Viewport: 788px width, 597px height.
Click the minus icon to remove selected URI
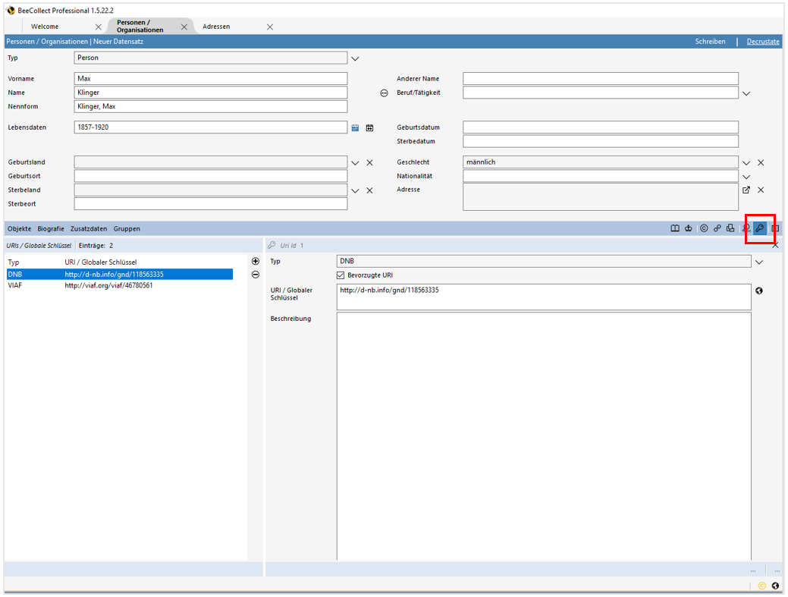pyautogui.click(x=255, y=275)
